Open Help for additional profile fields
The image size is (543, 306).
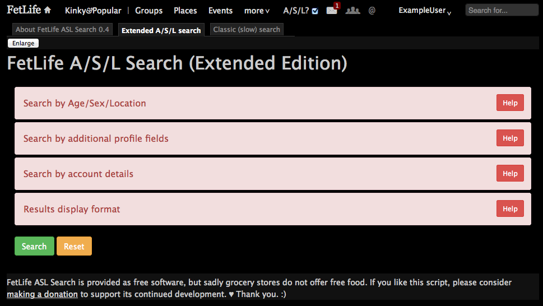[510, 138]
